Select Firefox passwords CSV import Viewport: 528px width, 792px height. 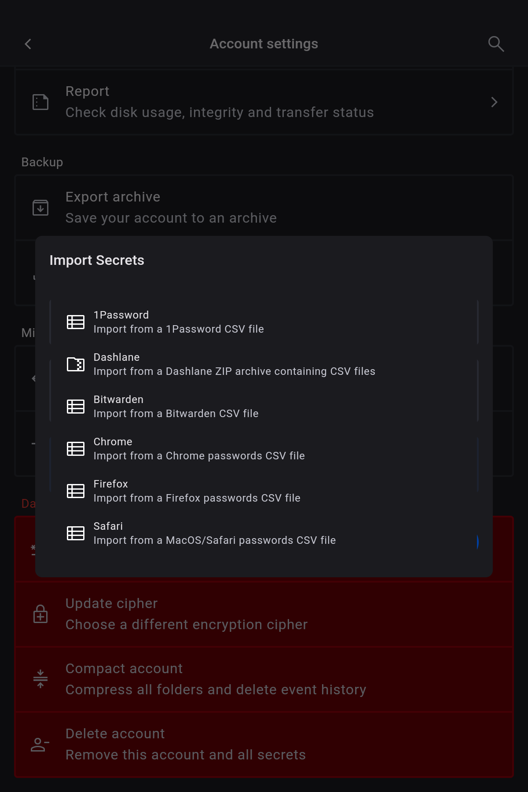click(x=197, y=491)
